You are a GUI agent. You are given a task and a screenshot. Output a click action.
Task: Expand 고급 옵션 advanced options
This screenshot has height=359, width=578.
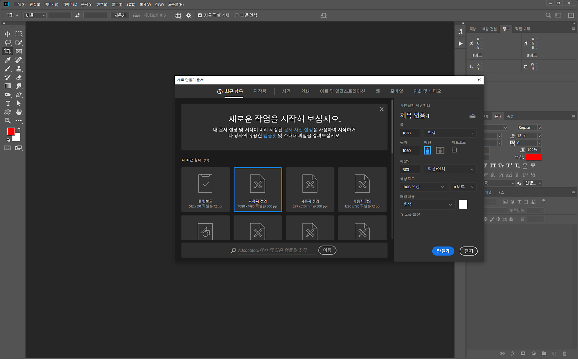click(410, 214)
